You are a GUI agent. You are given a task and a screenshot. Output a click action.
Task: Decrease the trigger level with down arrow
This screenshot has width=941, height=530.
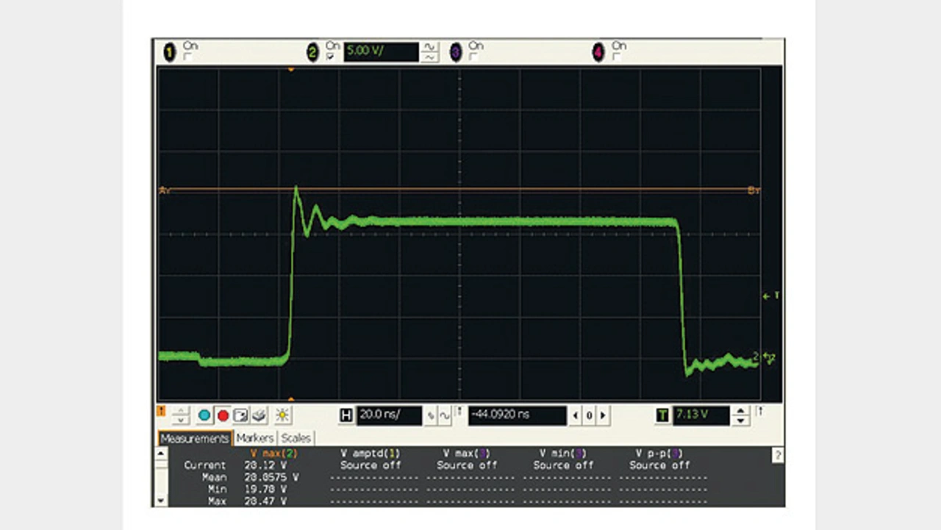[x=741, y=420]
